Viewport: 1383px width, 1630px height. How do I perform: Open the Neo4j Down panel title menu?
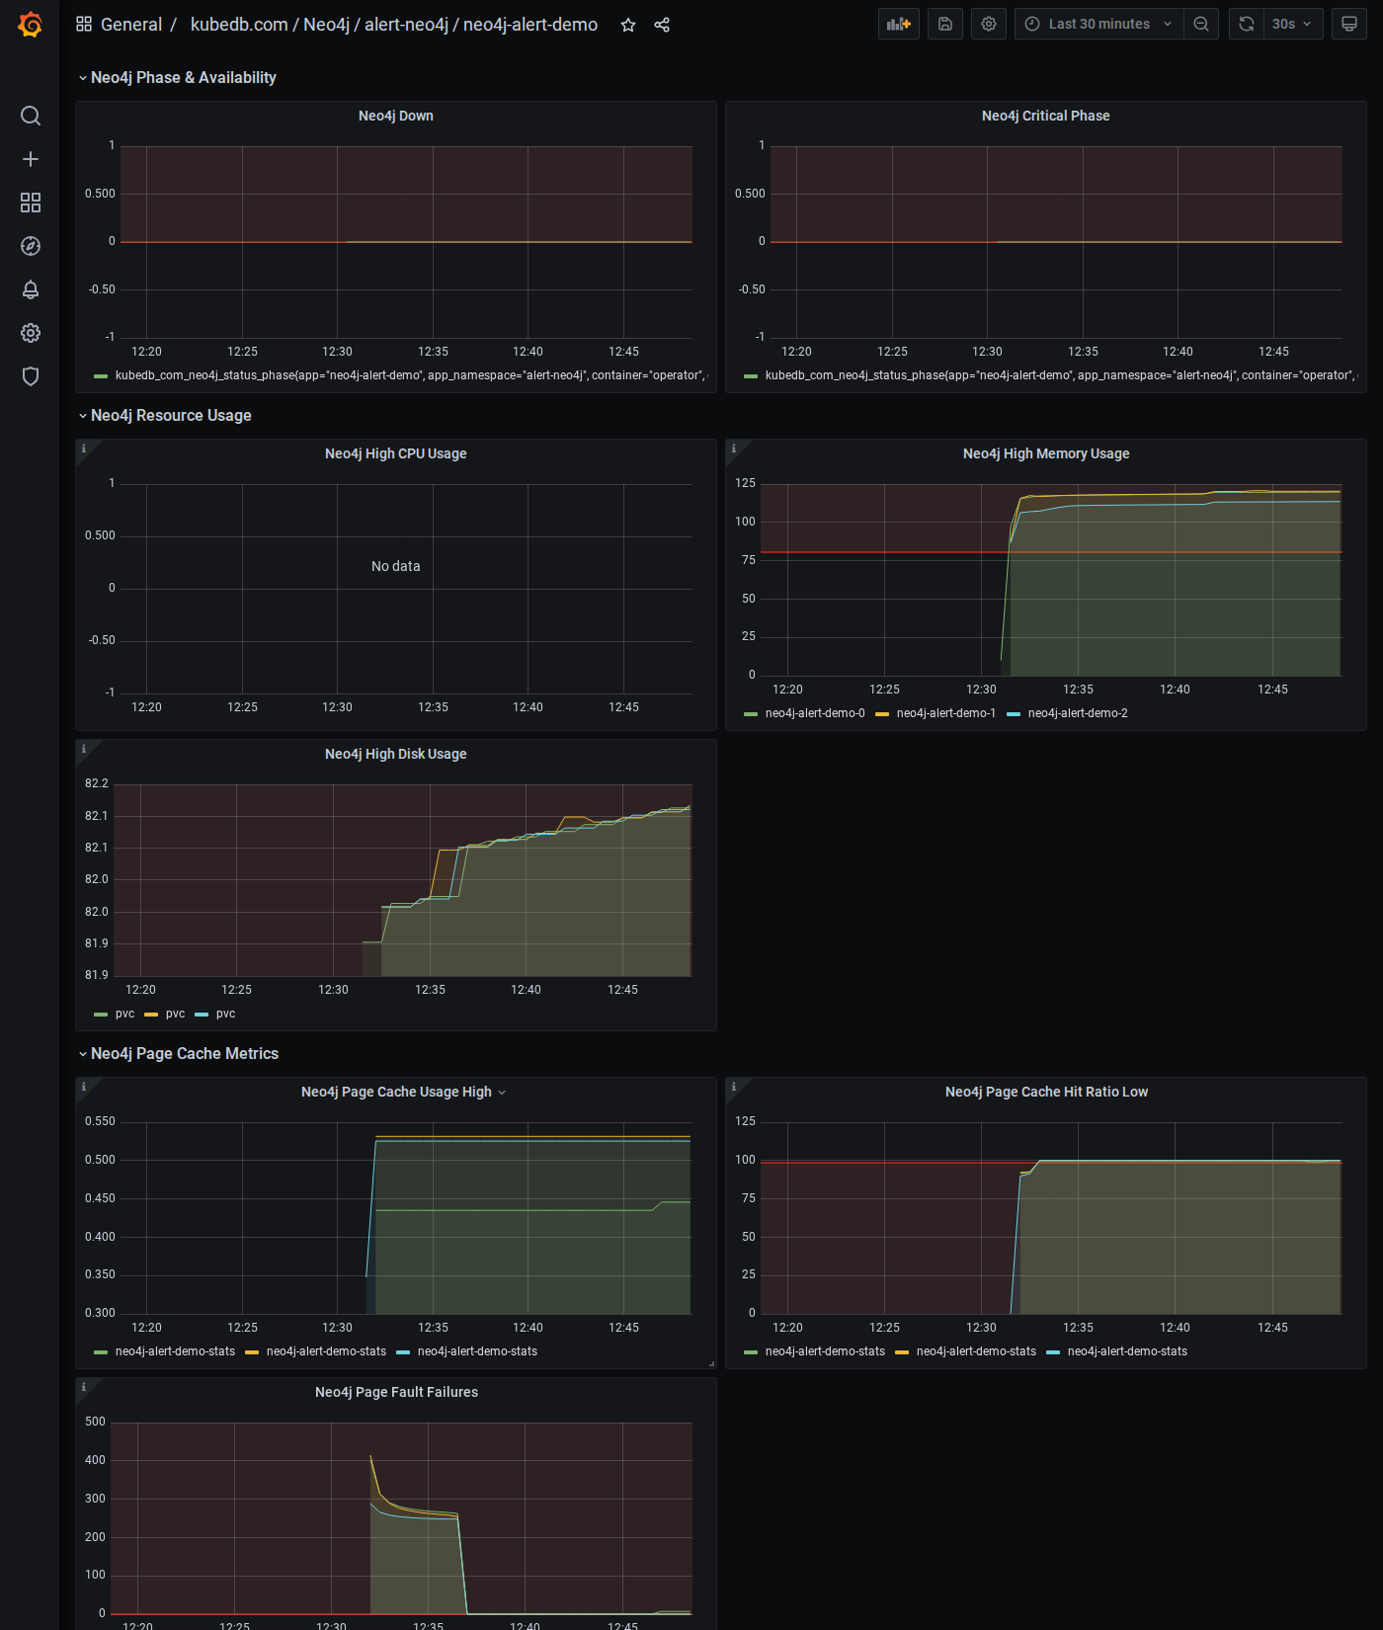(396, 116)
